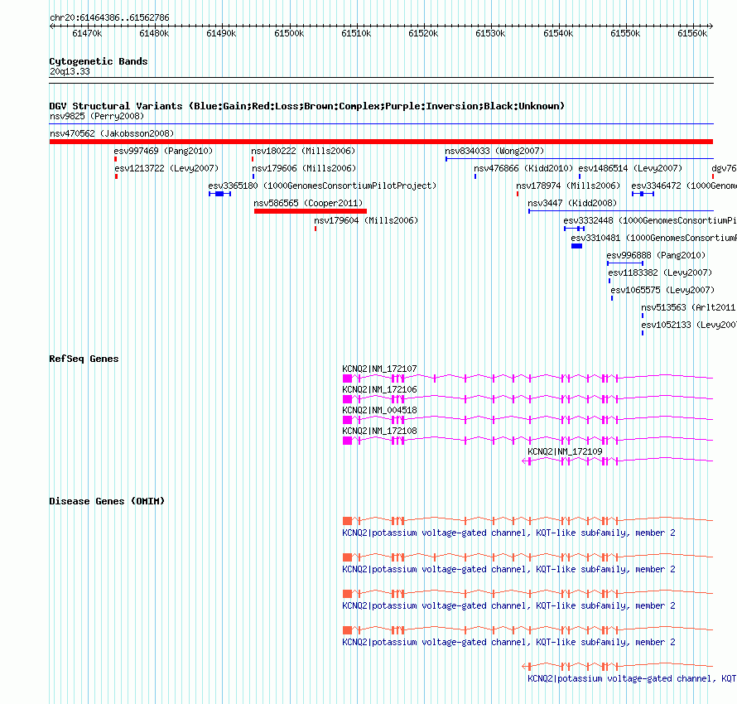Open variant nsv9825 (Perry2008)
737x704 pixels.
coord(97,116)
